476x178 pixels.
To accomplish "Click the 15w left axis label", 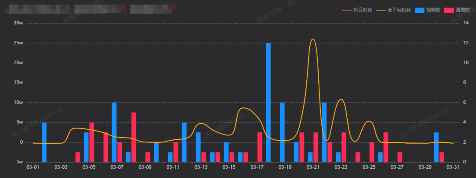I will (19, 83).
